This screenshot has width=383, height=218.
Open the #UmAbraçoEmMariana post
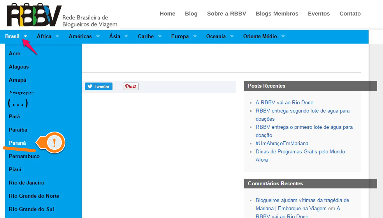pos(282,143)
